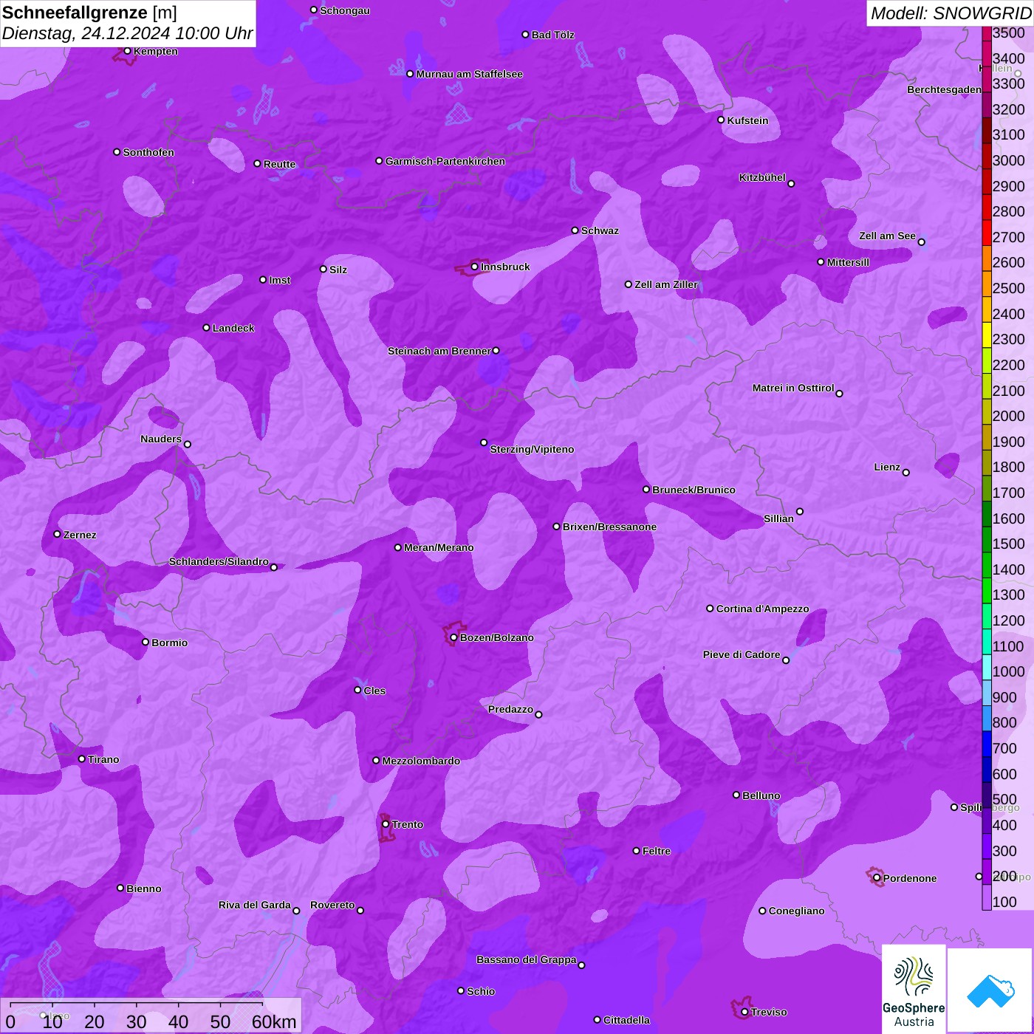
Task: Click the 'Lienz' city label
Action: click(887, 467)
